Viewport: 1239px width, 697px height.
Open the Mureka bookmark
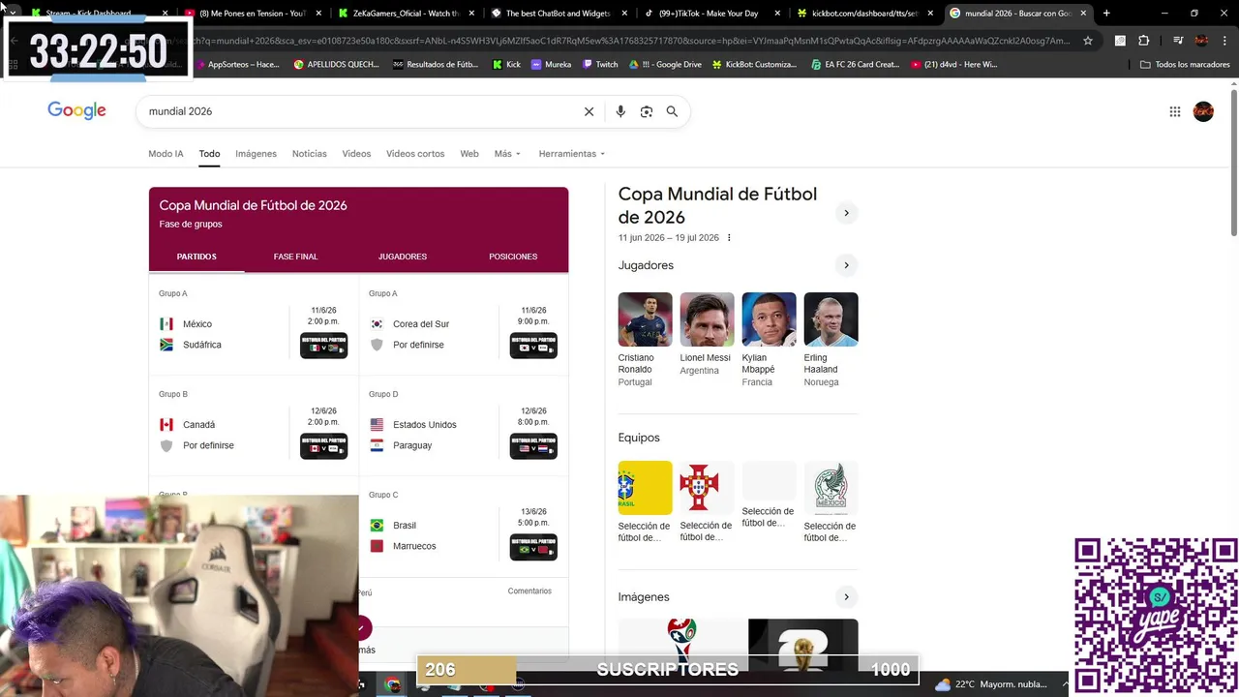point(552,64)
